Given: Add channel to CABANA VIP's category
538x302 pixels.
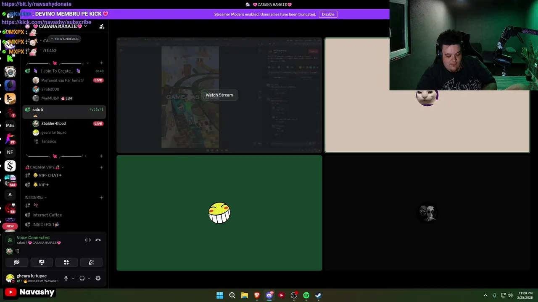Looking at the screenshot, I should click(x=101, y=167).
